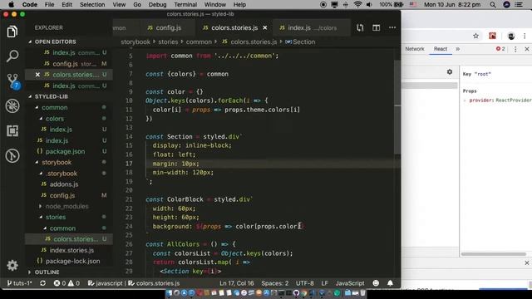
Task: Open the Extensions view in activity bar
Action: tap(12, 131)
